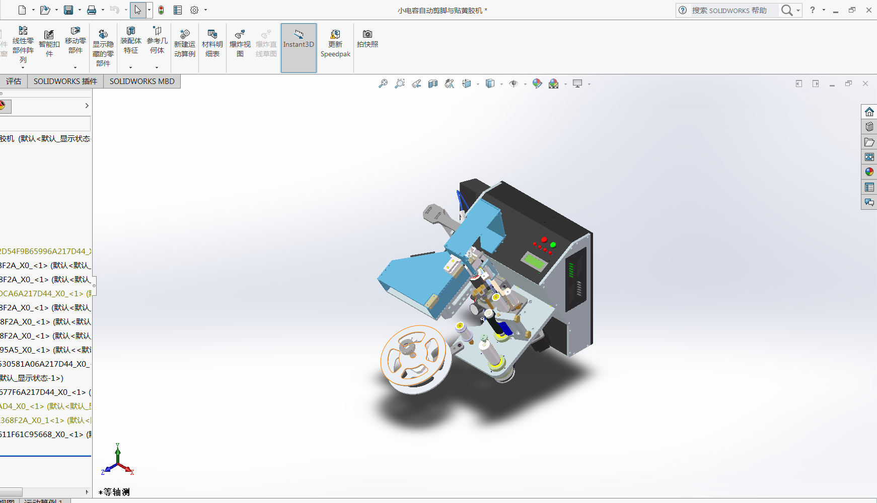877x503 pixels.
Task: Click 更新 Speedpak tool
Action: point(335,43)
